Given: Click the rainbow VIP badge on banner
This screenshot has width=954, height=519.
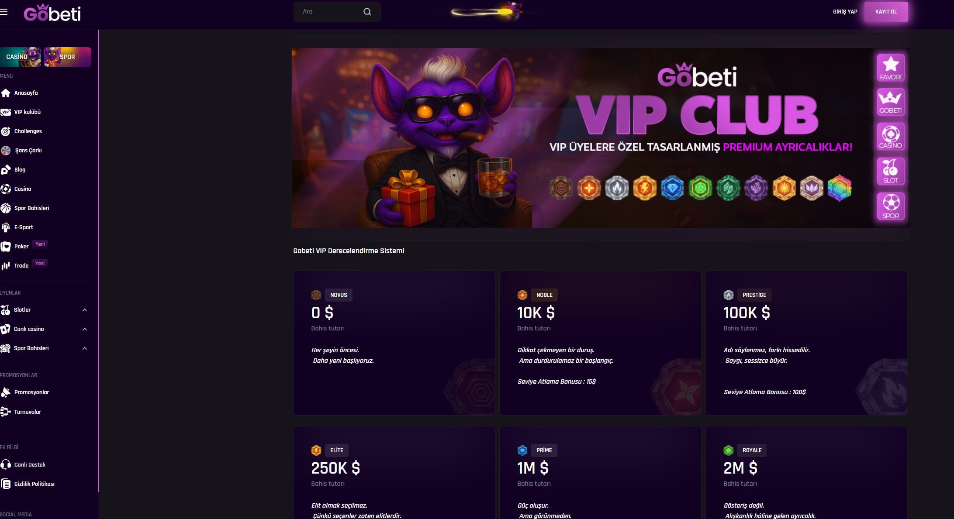Looking at the screenshot, I should pyautogui.click(x=840, y=188).
